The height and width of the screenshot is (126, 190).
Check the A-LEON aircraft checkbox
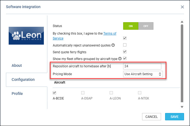tap(111, 93)
